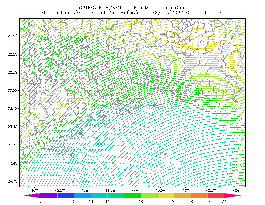Click the bright green 16-18 swatch
Screen dimensions: 265x205
[132, 195]
